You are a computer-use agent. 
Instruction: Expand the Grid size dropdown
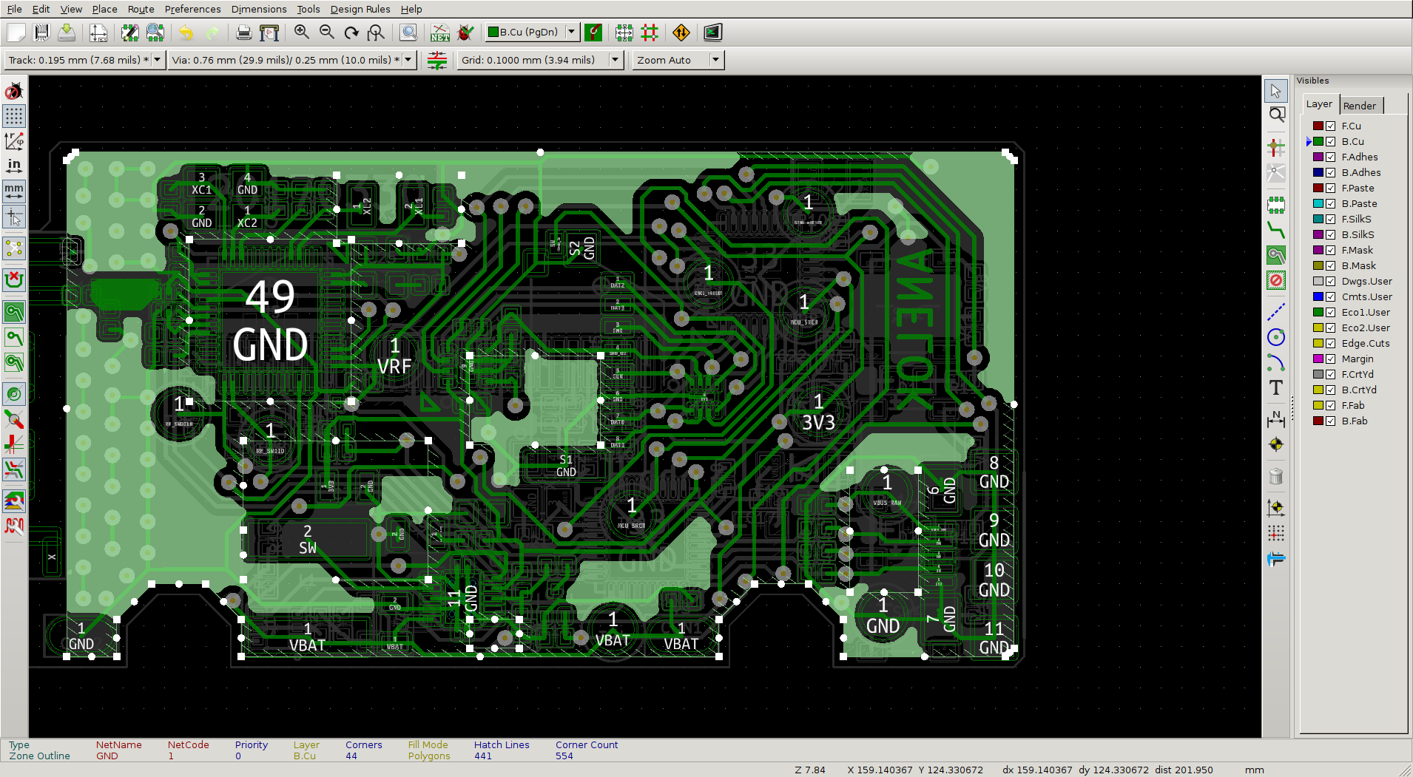(x=615, y=60)
